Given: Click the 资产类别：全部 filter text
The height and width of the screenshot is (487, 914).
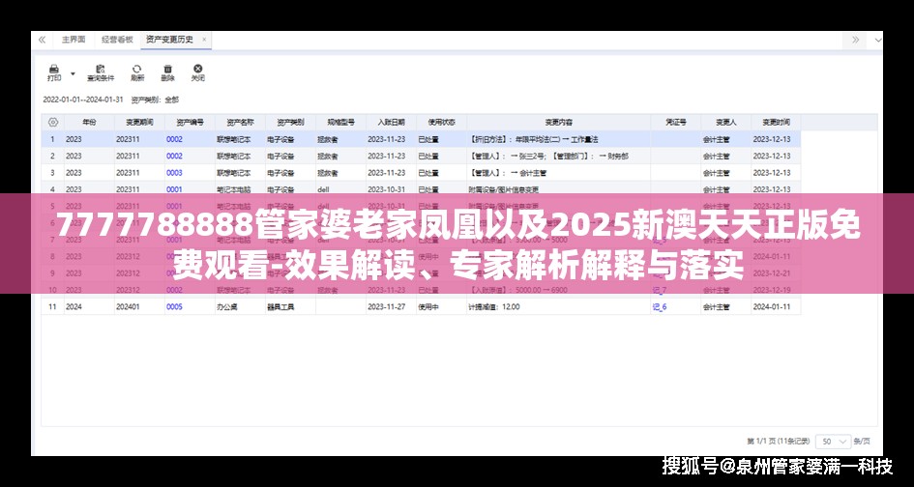Looking at the screenshot, I should (x=155, y=100).
